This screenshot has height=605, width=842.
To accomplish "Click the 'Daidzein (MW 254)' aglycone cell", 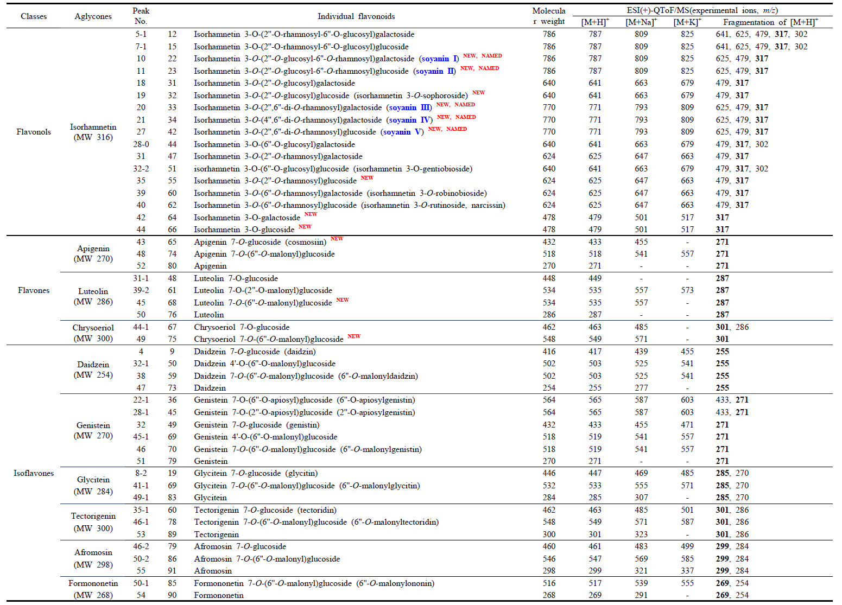I will click(93, 370).
